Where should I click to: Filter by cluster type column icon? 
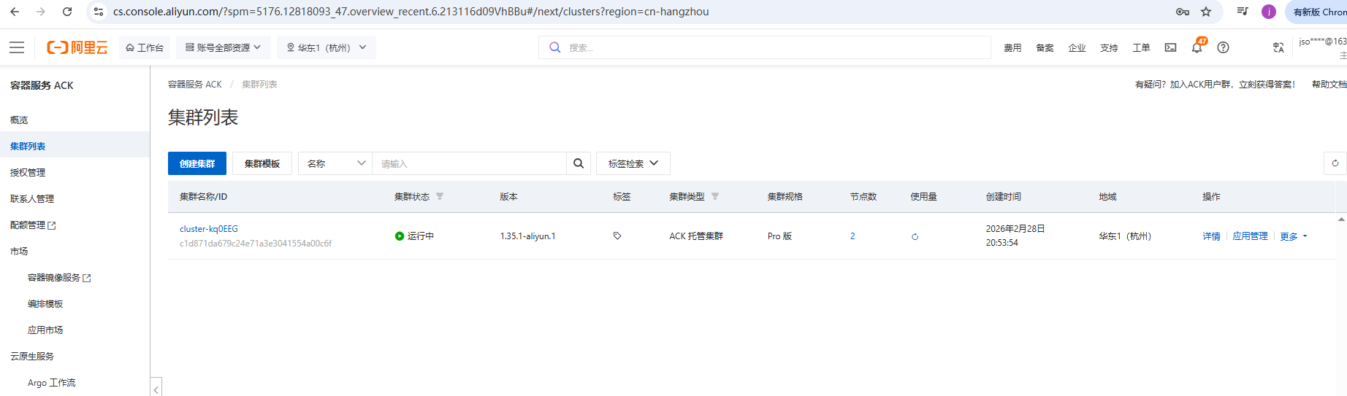tap(715, 196)
